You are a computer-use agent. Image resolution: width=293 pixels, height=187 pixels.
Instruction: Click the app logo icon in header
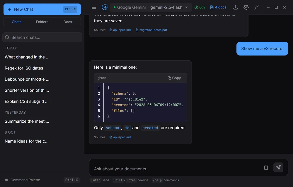pos(105,7)
